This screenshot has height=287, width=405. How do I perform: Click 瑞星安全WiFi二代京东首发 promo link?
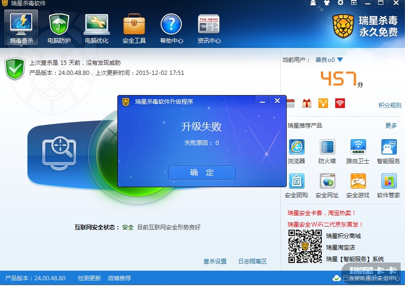[325, 225]
